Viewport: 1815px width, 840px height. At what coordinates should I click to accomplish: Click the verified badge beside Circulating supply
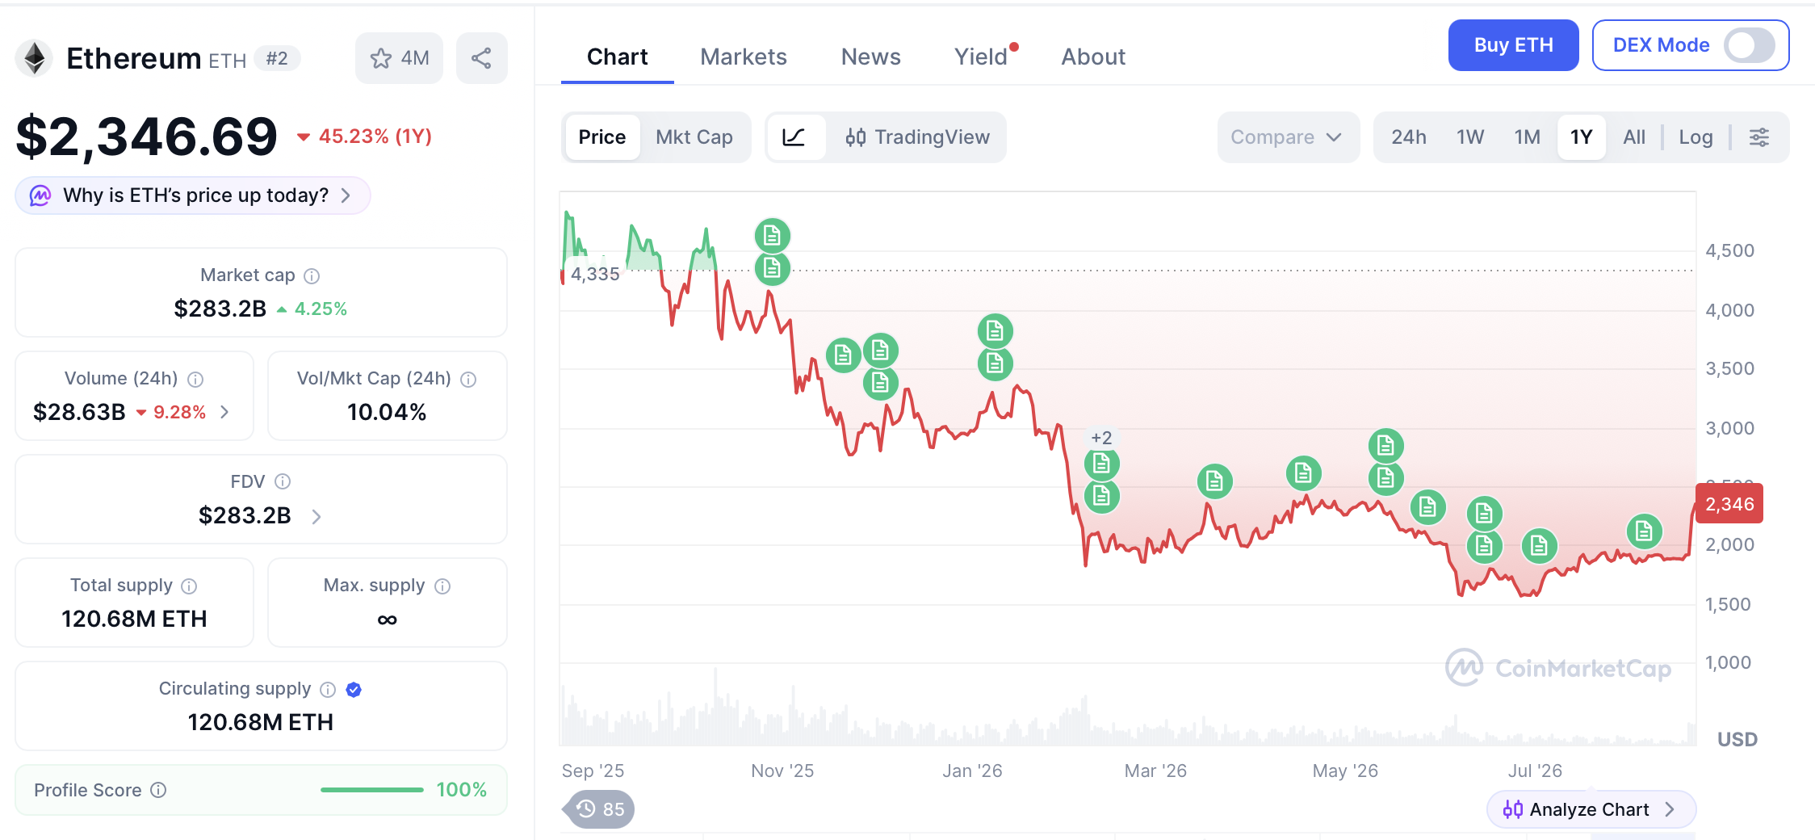coord(354,690)
